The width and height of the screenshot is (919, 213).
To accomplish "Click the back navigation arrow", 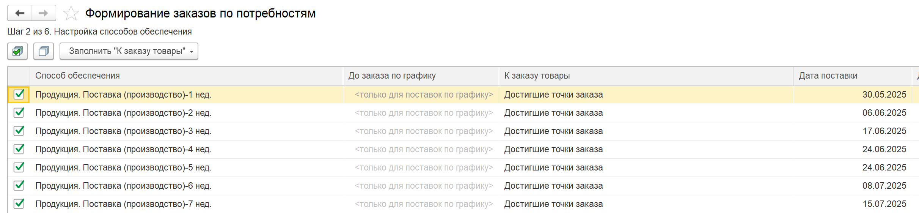I will click(x=20, y=13).
